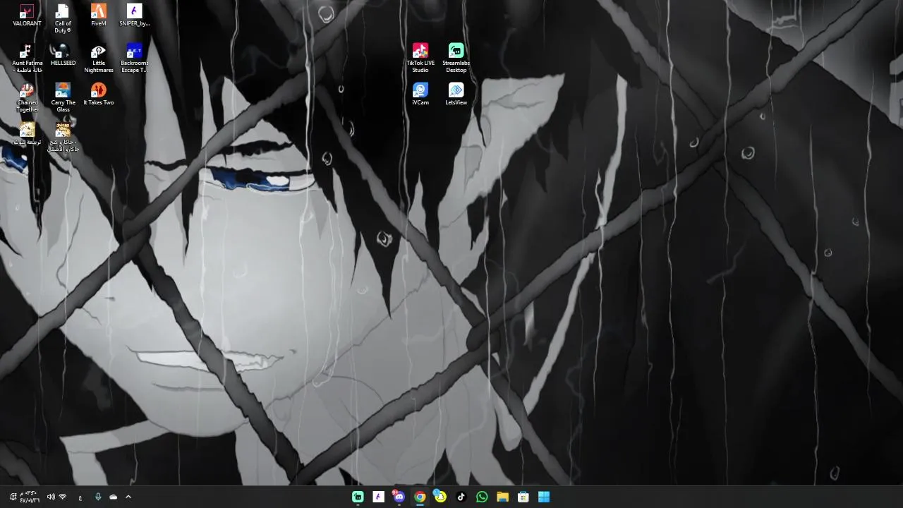Screen dimensions: 903x508
Task: Open Microsoft Store from the taskbar
Action: 523,497
